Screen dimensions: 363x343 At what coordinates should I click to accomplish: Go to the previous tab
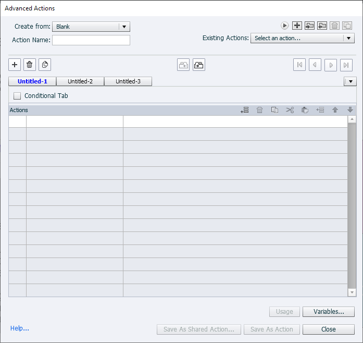point(315,65)
